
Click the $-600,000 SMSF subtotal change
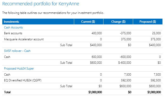click(125, 63)
